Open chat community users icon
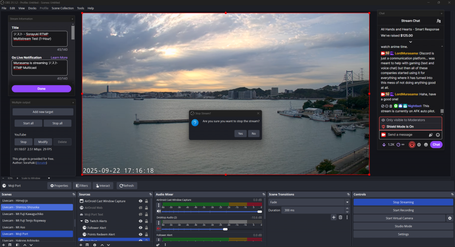 coord(439,21)
